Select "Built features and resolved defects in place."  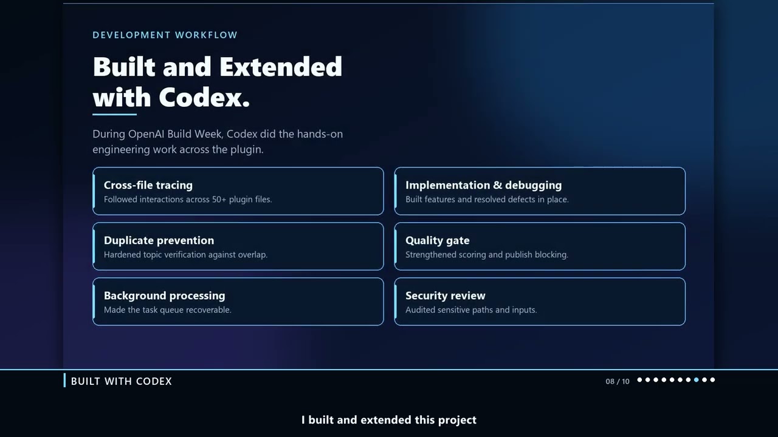(487, 199)
